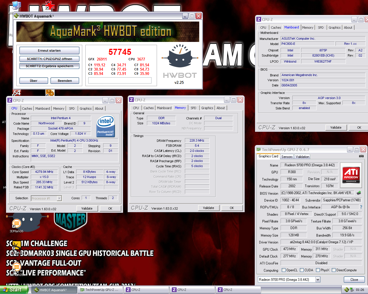Switch to TechPowerUp GPU-Z taskbar button
The image size is (368, 294).
pos(100,290)
